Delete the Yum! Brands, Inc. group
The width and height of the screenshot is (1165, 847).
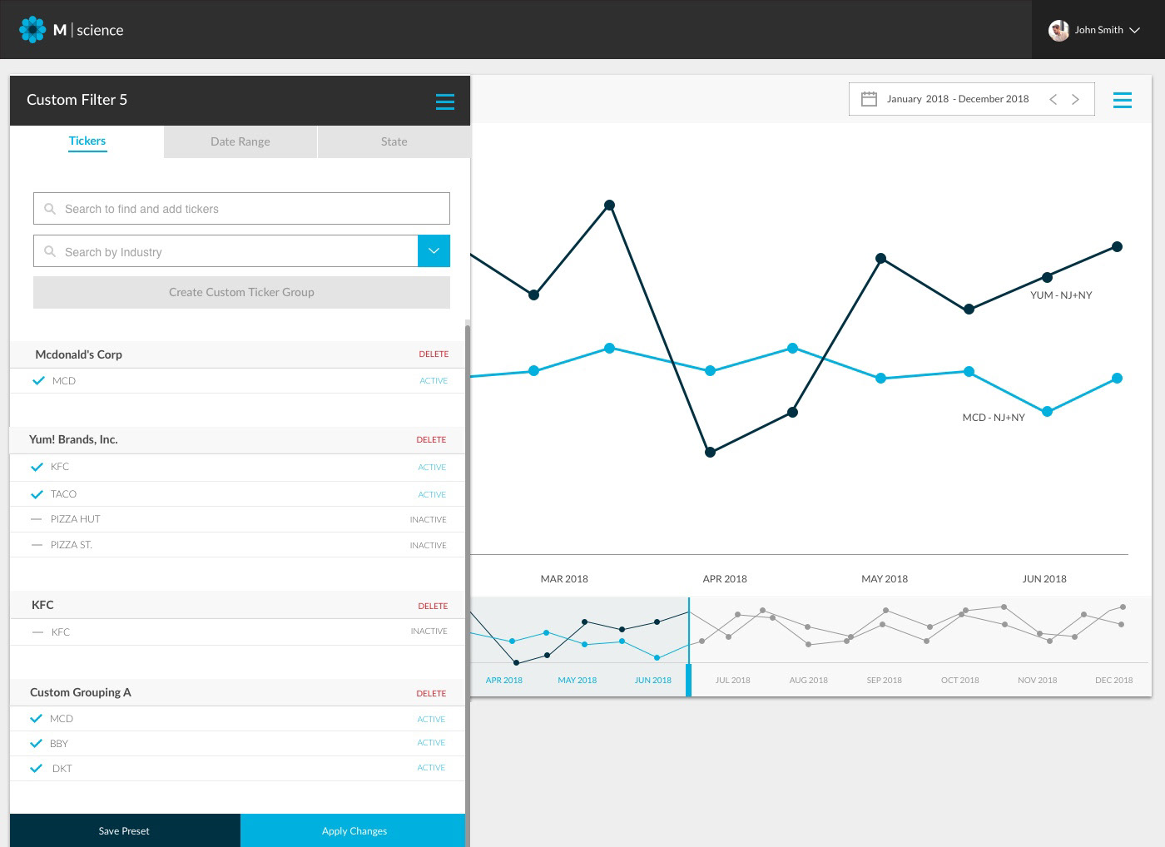(431, 439)
